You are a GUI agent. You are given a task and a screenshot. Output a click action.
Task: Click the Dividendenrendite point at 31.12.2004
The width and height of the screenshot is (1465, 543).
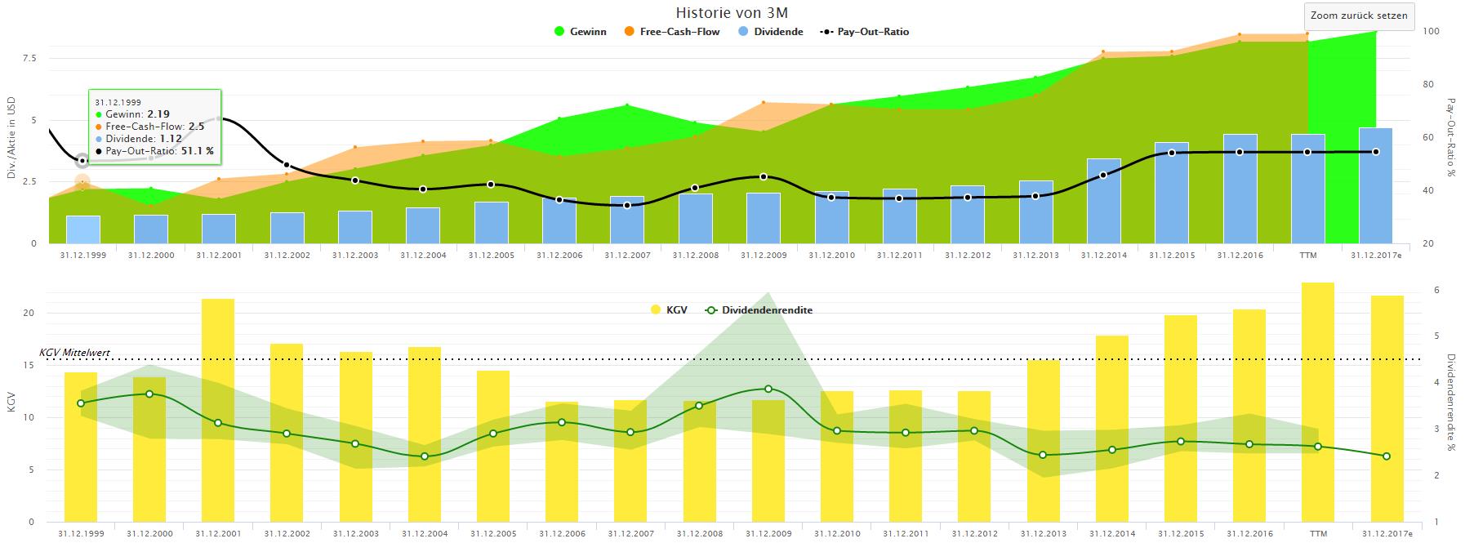(x=425, y=456)
